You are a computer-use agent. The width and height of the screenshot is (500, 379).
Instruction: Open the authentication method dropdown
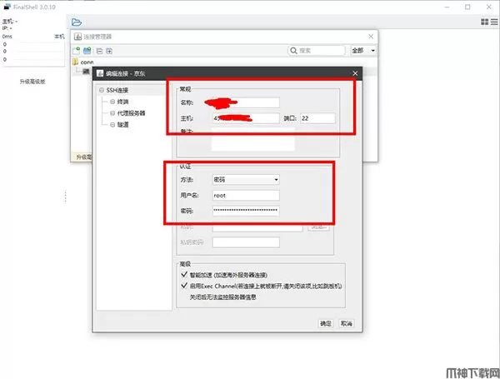coord(246,180)
